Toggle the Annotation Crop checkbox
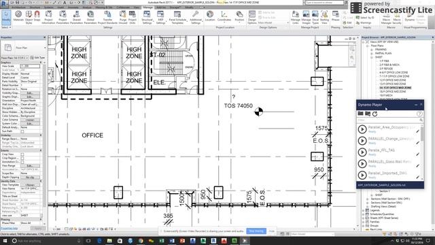The height and width of the screenshot is (245, 435). pos(22,162)
